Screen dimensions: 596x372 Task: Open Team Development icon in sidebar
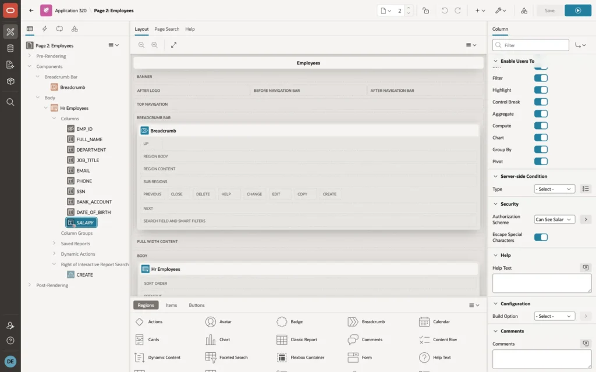[x=10, y=65]
